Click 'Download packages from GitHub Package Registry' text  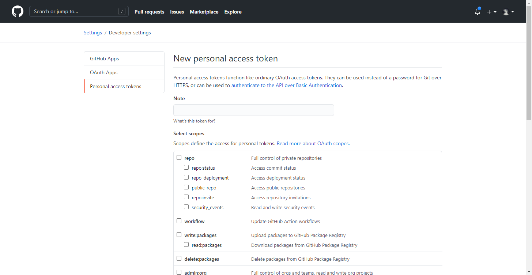pyautogui.click(x=304, y=245)
